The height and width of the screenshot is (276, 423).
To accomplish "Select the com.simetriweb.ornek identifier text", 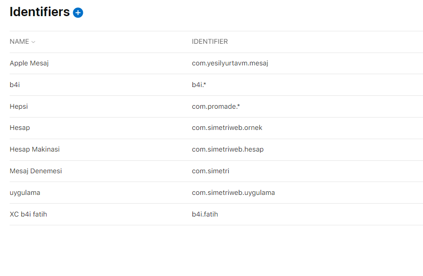I will click(227, 128).
